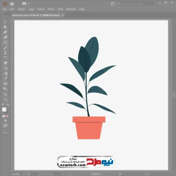Image resolution: width=176 pixels, height=176 pixels.
Task: Click the Home icon
Action: [x=12, y=4]
